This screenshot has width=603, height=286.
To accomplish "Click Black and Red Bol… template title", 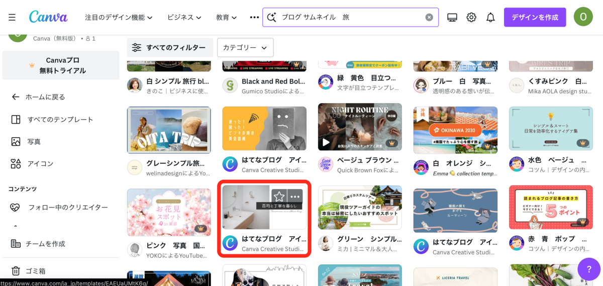I will tap(273, 81).
